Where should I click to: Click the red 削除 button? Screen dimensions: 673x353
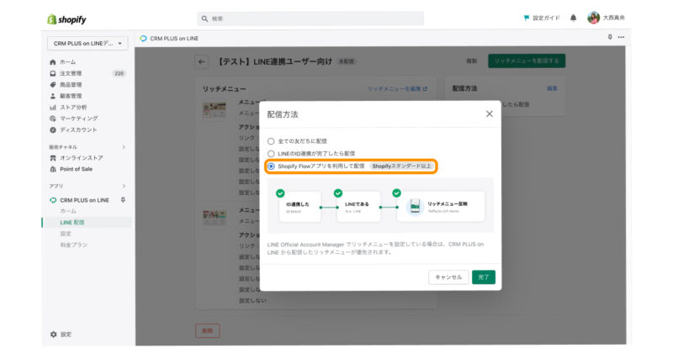click(207, 330)
